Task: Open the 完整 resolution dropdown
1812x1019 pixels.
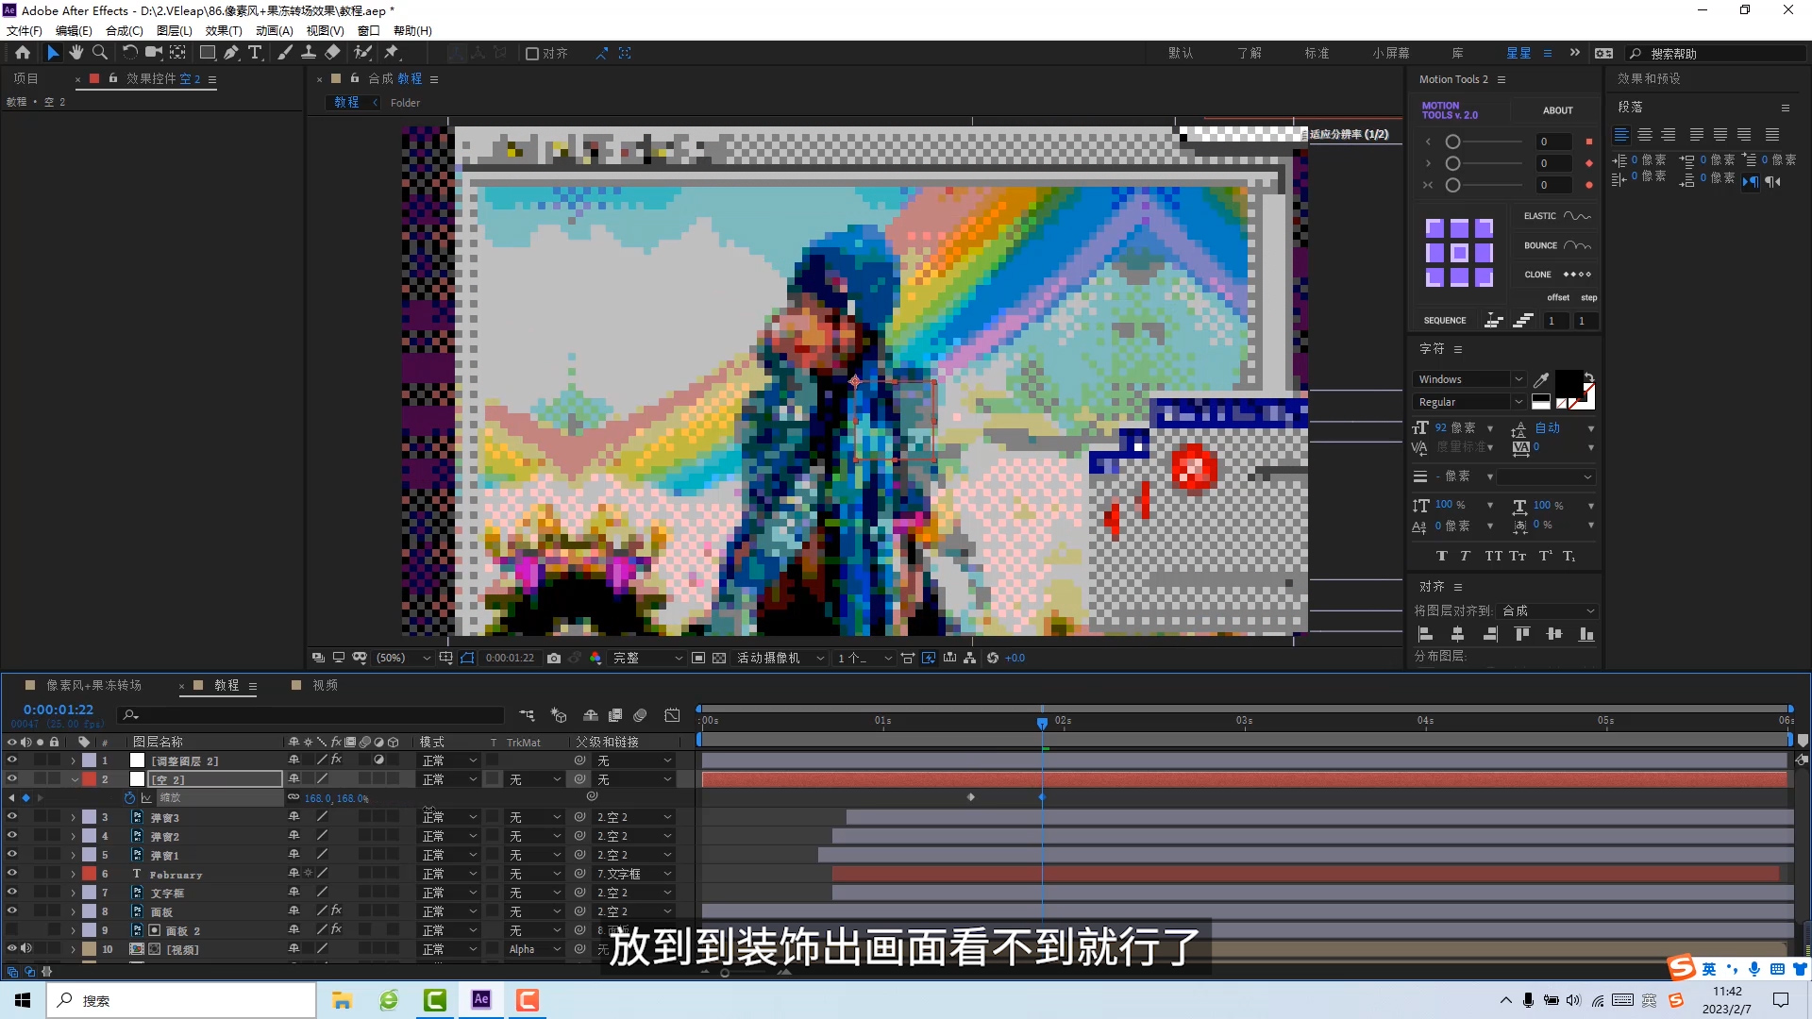Action: (x=647, y=658)
